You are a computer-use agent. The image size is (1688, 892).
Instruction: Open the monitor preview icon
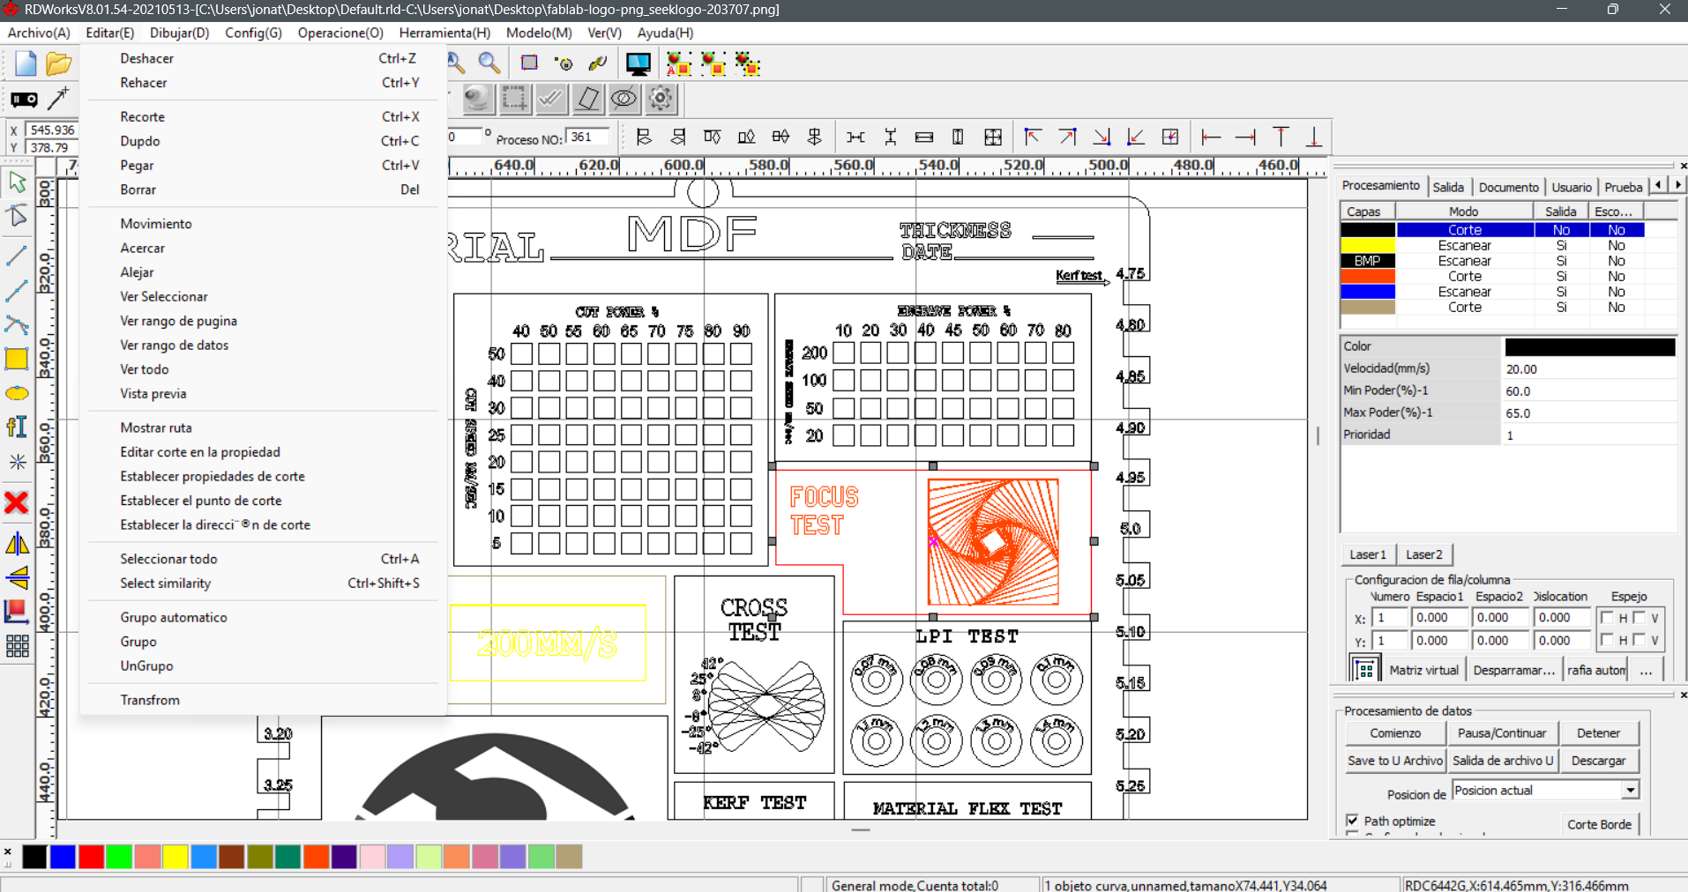coord(638,63)
